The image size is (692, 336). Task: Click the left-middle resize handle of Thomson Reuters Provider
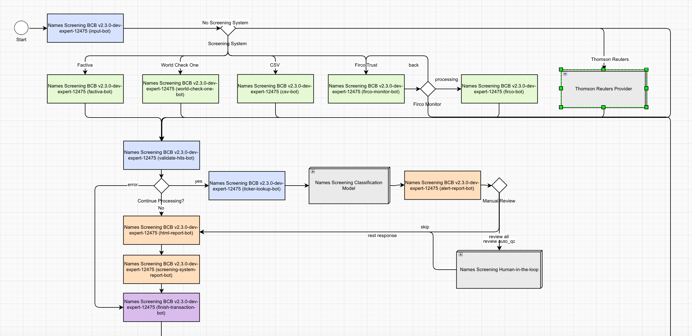click(x=561, y=88)
